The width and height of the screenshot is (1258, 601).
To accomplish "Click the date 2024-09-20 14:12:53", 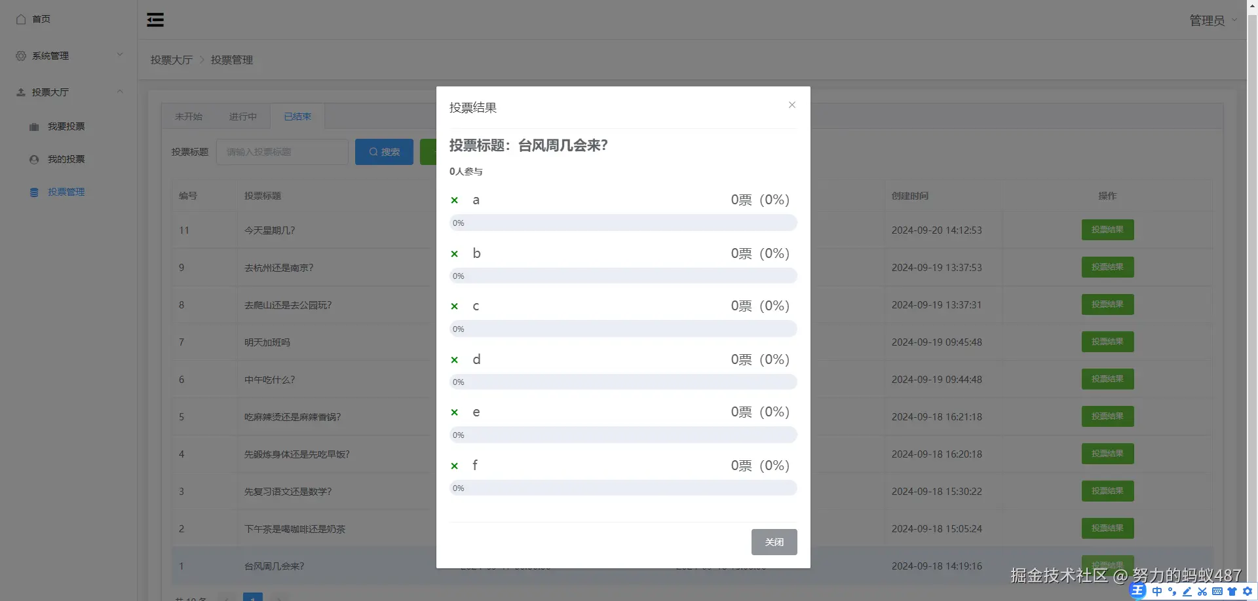I will coord(937,230).
